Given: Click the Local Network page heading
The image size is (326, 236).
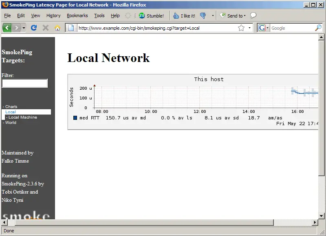Looking at the screenshot, I should 108,57.
